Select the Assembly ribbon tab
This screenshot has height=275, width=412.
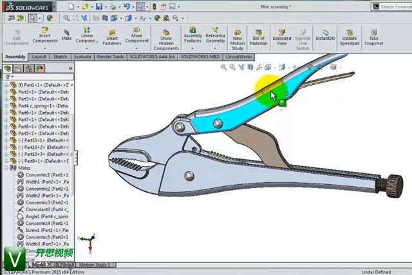pyautogui.click(x=15, y=57)
